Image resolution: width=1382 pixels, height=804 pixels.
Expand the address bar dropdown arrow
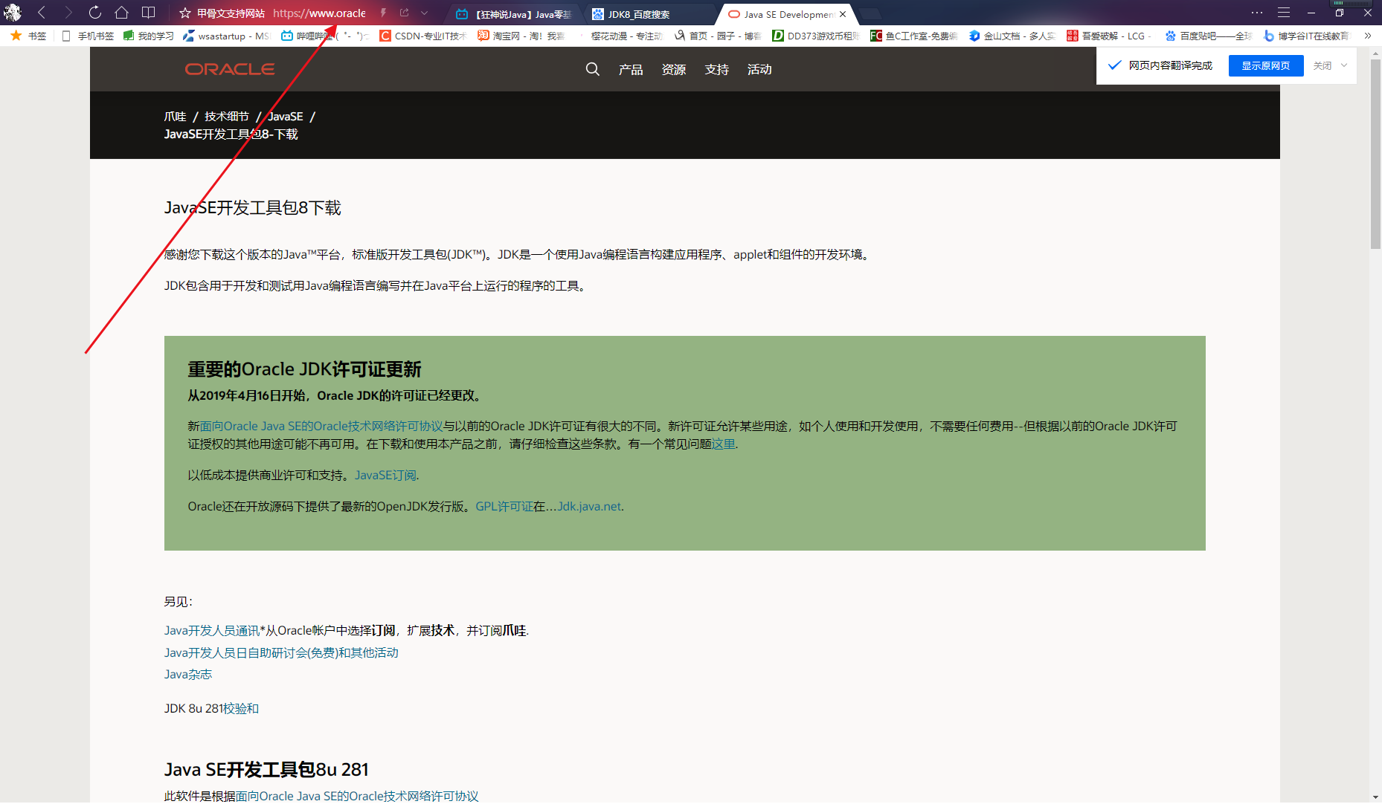click(x=424, y=13)
